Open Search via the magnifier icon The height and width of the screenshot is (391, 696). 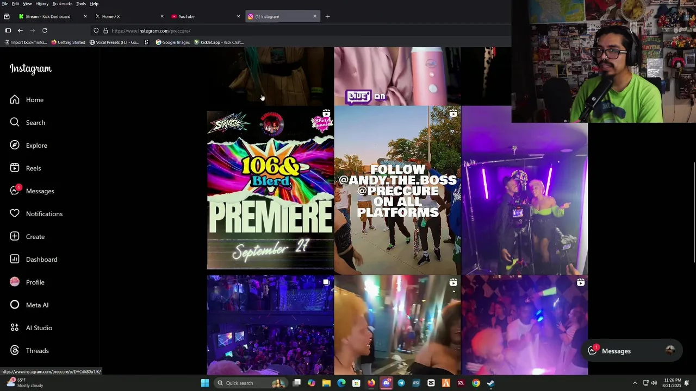(x=15, y=122)
